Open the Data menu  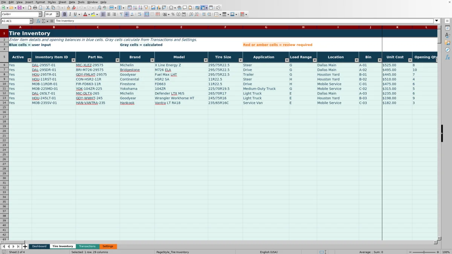72,2
